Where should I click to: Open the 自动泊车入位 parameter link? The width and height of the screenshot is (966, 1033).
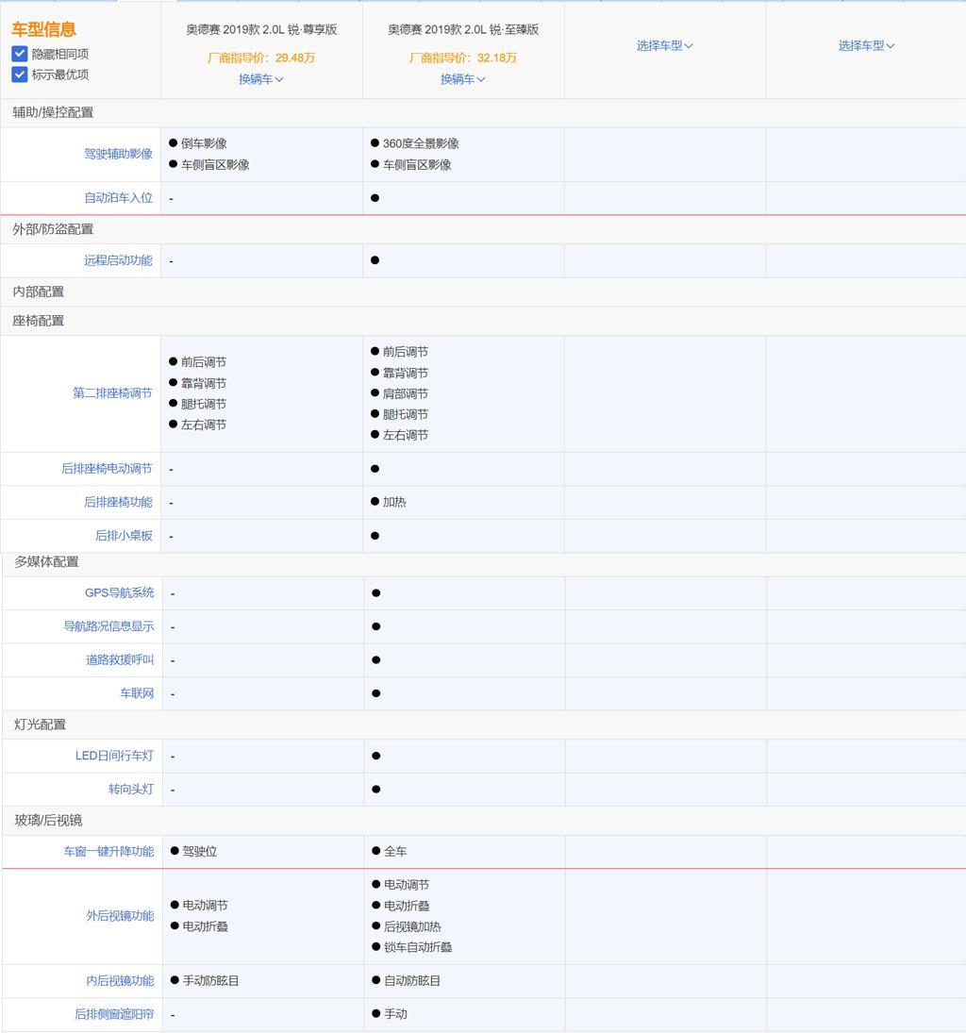pos(118,198)
